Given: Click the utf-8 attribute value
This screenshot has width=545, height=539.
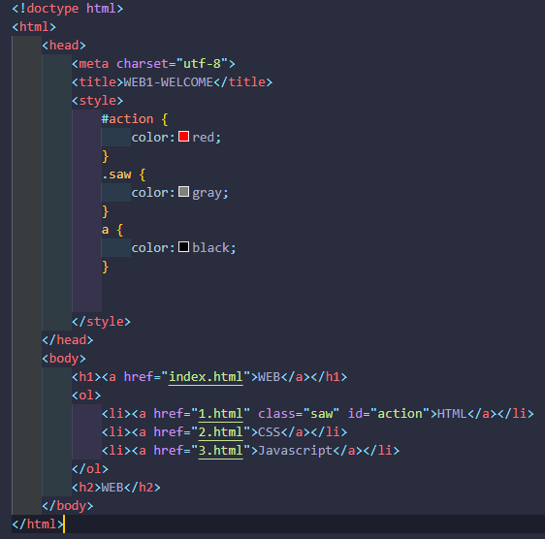Looking at the screenshot, I should (203, 64).
